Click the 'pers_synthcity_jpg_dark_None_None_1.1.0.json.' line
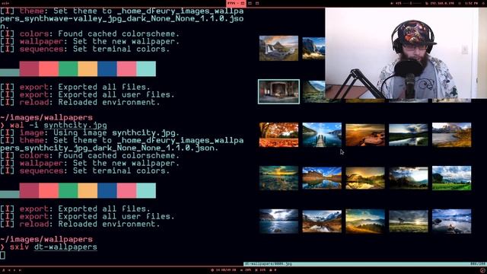This screenshot has width=487, height=274. (x=109, y=148)
